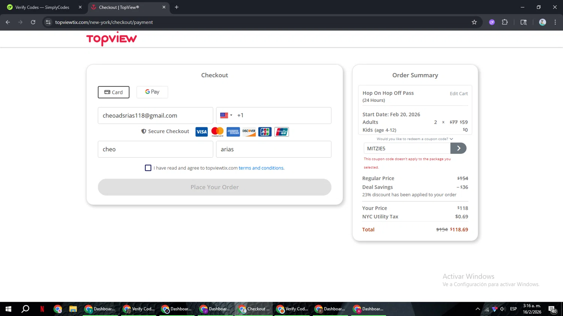Screen dimensions: 563x316
Task: Open the Chrome profile avatar
Action: tap(542, 22)
